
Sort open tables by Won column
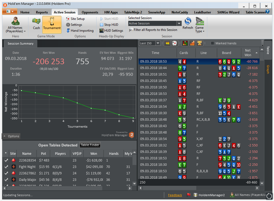[x=94, y=154]
